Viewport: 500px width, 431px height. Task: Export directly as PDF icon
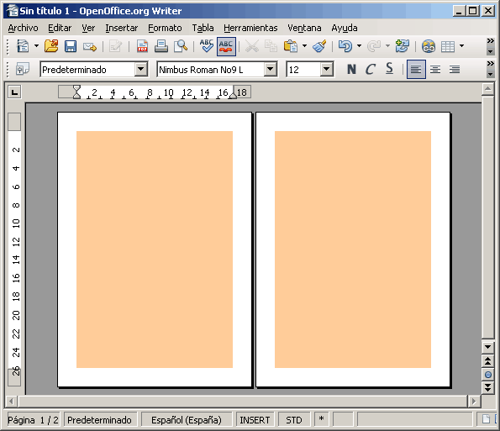click(142, 46)
